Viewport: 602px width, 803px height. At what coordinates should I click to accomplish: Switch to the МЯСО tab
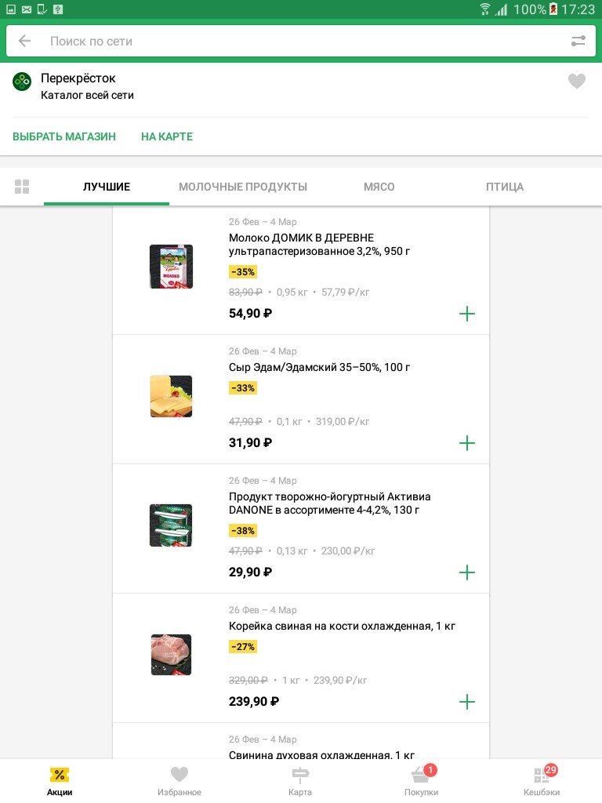(379, 187)
